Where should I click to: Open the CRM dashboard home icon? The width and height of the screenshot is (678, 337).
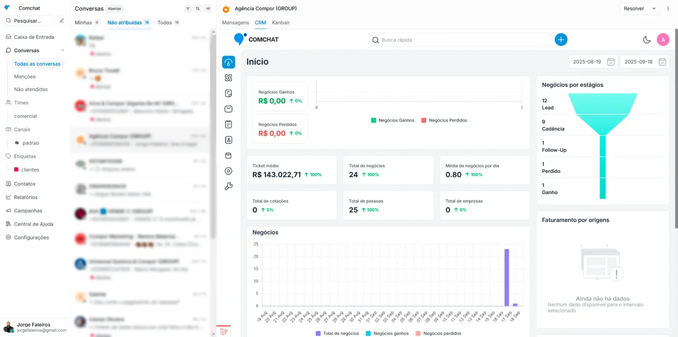[228, 62]
